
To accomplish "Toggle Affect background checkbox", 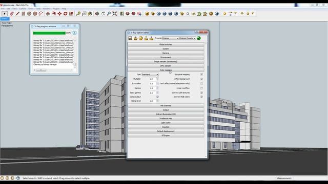I will click(x=201, y=79).
